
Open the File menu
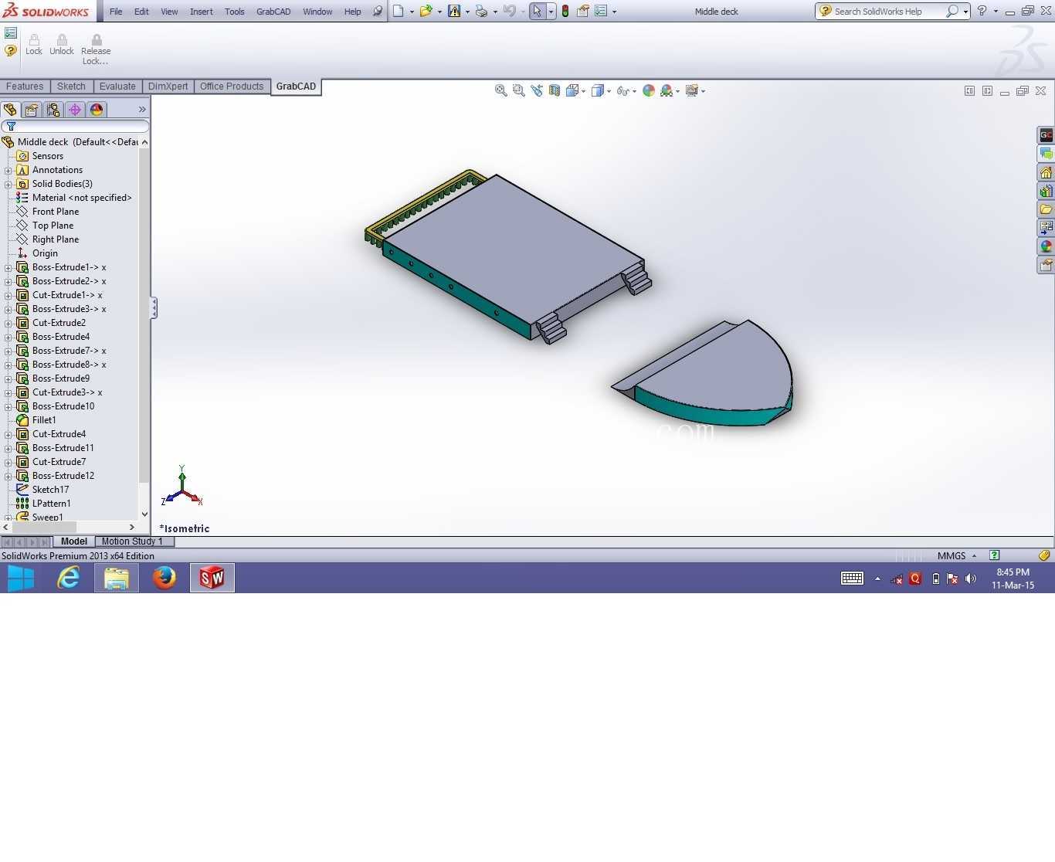coord(116,12)
